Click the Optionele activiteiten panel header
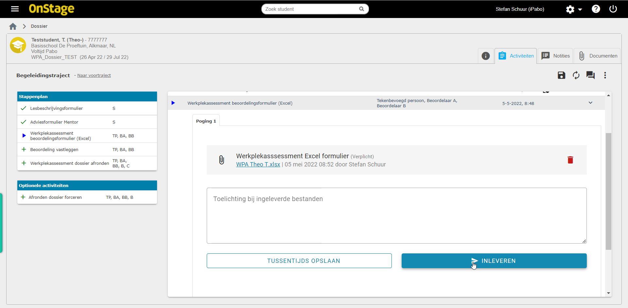The width and height of the screenshot is (628, 308). click(x=87, y=185)
